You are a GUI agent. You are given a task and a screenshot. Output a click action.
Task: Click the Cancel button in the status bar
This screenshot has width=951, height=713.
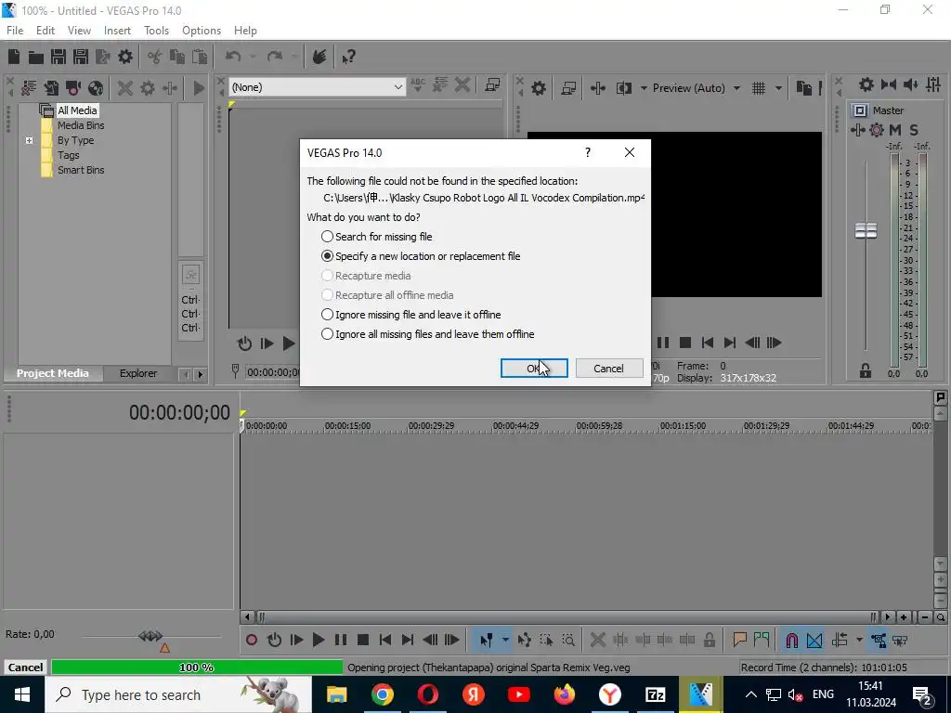pyautogui.click(x=25, y=668)
